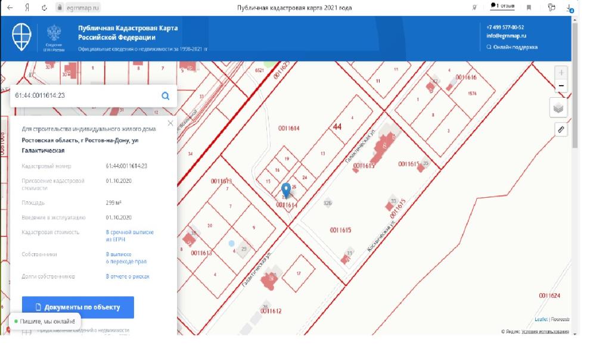Open 'Онлайн поддержка' in header
Image resolution: width=596 pixels, height=345 pixels.
pyautogui.click(x=514, y=47)
